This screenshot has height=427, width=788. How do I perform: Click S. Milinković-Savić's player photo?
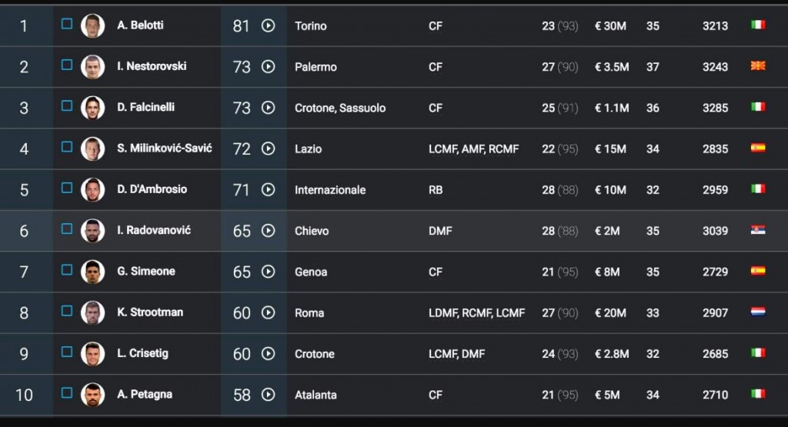pos(92,148)
